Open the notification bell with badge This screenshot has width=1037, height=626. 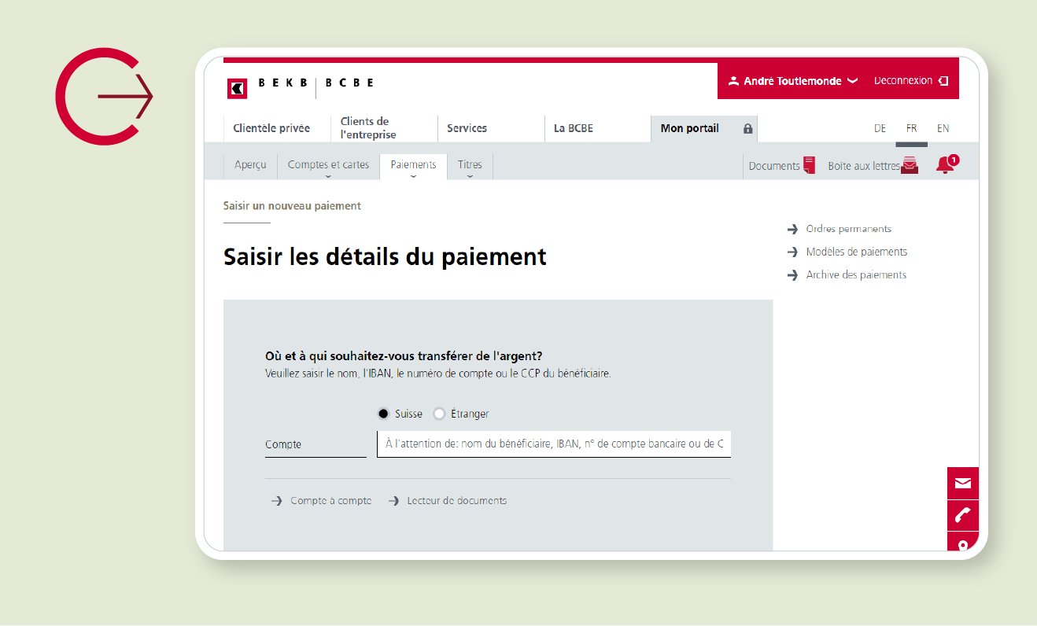click(945, 165)
